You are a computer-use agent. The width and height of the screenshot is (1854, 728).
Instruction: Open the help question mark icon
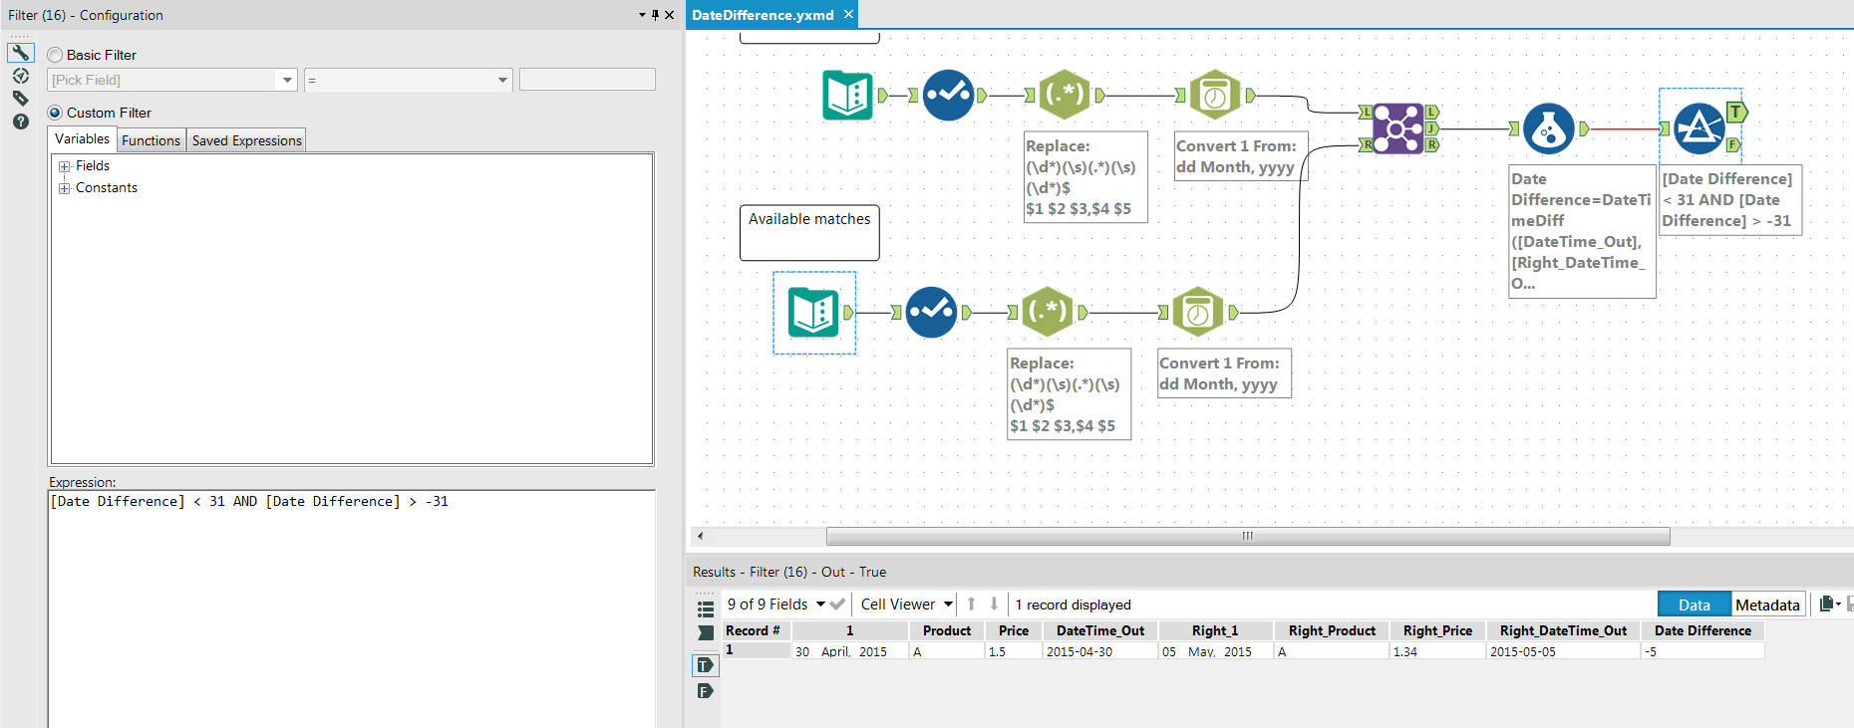[x=20, y=121]
